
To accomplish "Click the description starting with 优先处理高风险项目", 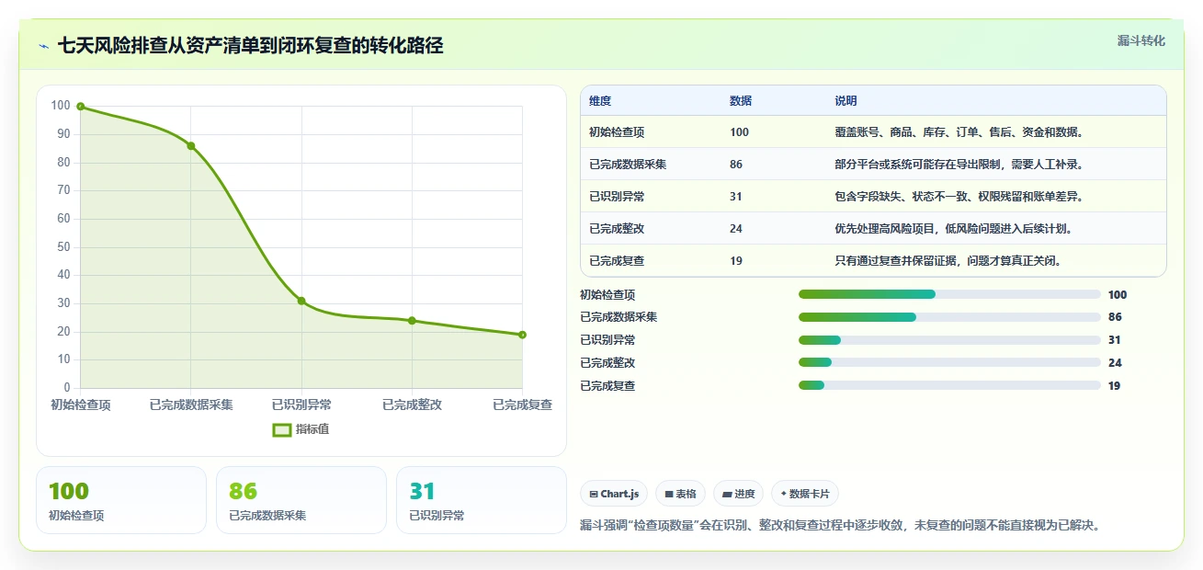I will tap(954, 229).
